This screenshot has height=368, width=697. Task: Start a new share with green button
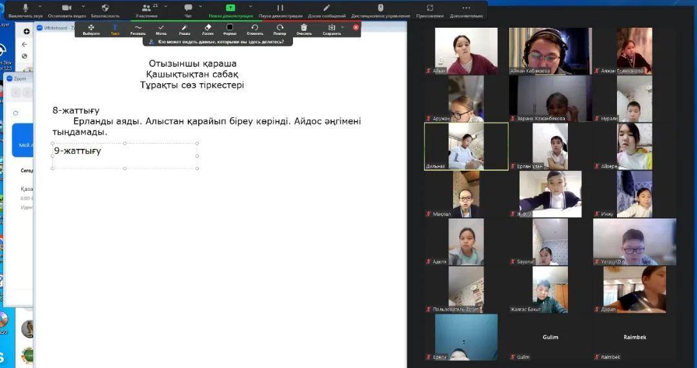[x=230, y=10]
